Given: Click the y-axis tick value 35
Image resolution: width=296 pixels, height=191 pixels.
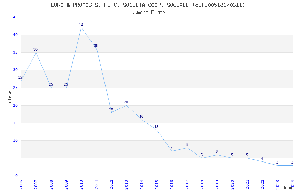Looking at the screenshot, I should coord(15,52).
